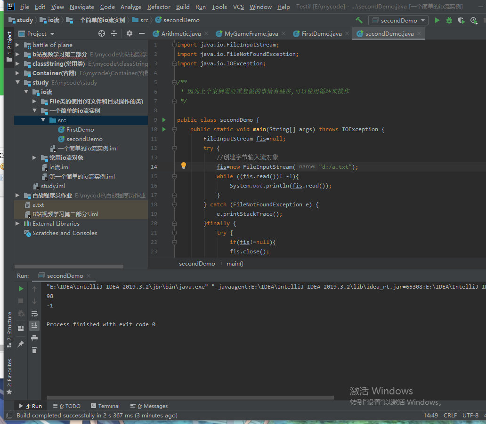Click the gutter run icon beside the main method
The height and width of the screenshot is (424, 486).
[x=164, y=129]
